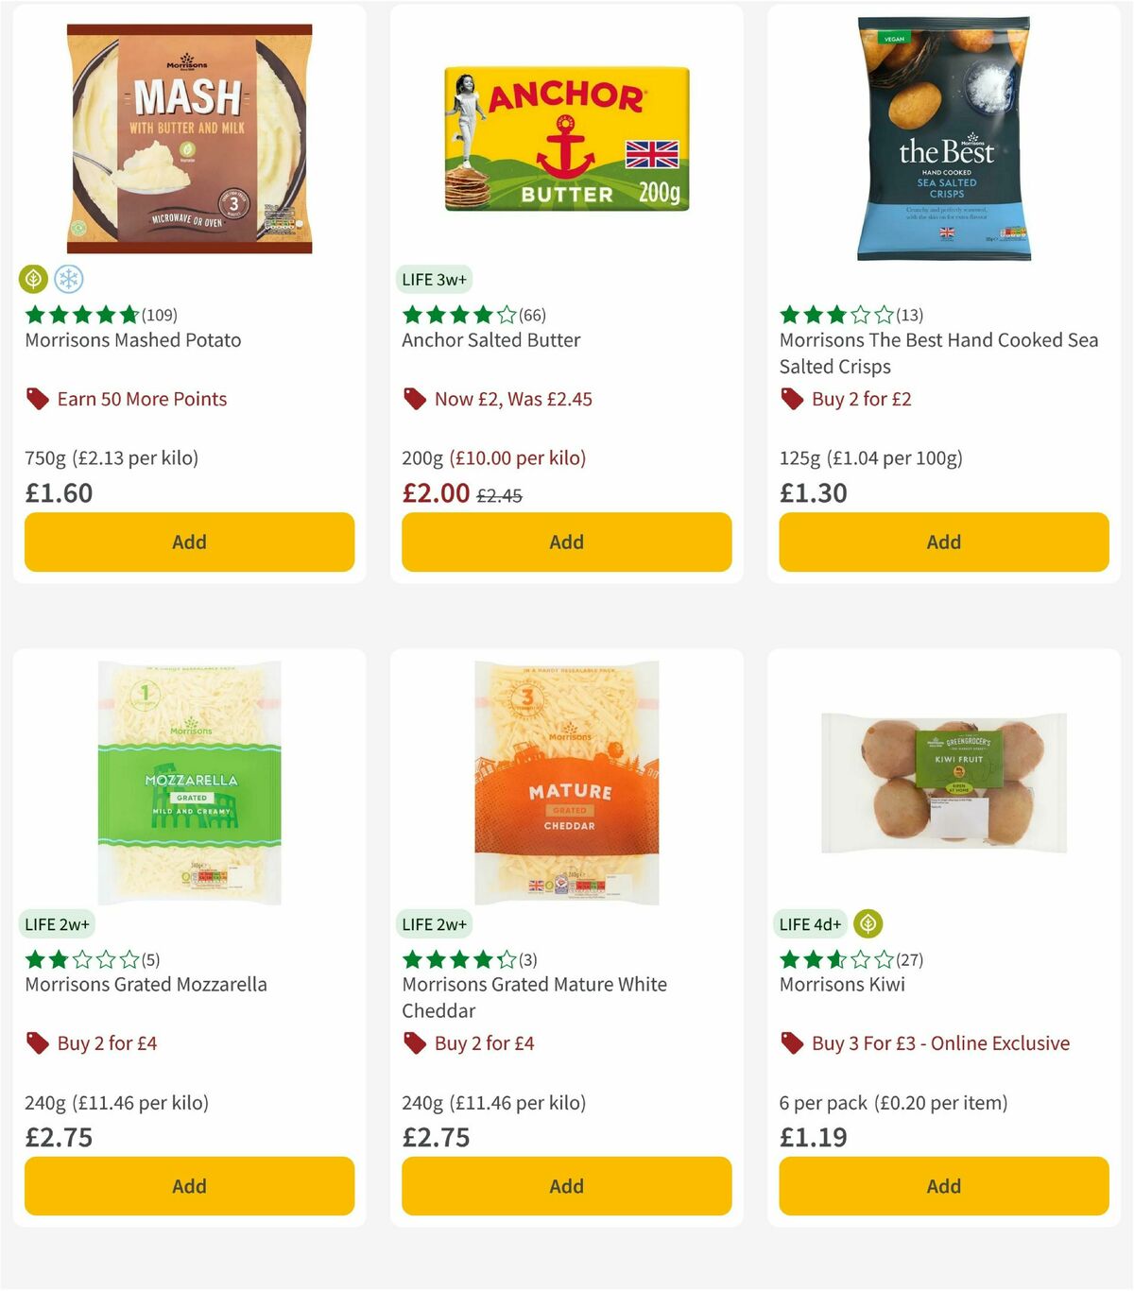Click tag icon beside mozzarella Buy 2 for £4 offer

(x=37, y=1043)
